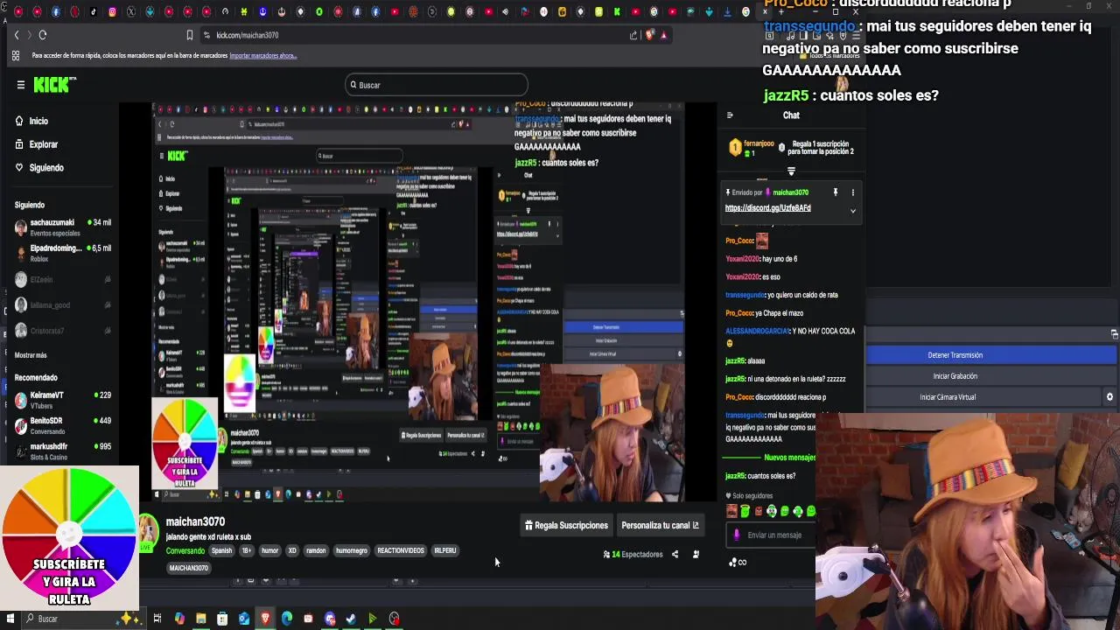Jump to Nuevos mensajes in chat
1120x630 pixels.
789,458
